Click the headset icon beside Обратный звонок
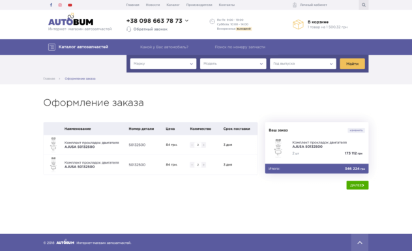This screenshot has width=412, height=251. pos(129,29)
